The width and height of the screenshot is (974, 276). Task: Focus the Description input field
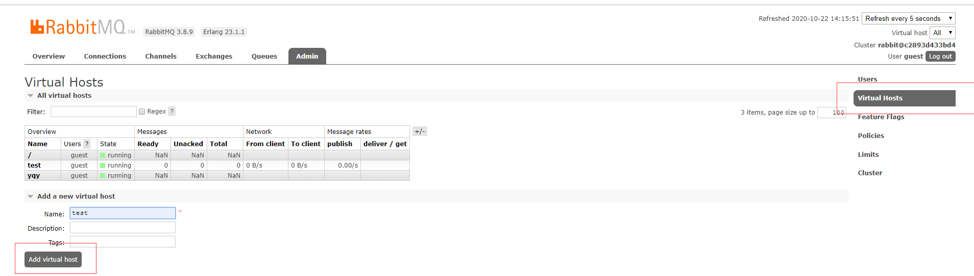(123, 228)
